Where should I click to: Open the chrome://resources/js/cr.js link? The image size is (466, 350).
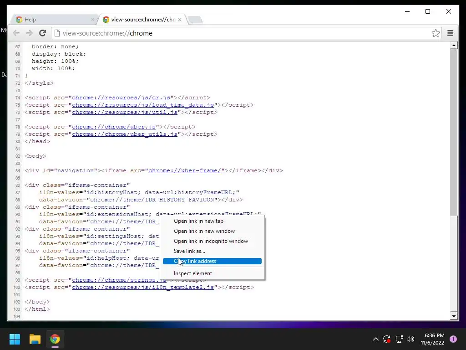[121, 98]
